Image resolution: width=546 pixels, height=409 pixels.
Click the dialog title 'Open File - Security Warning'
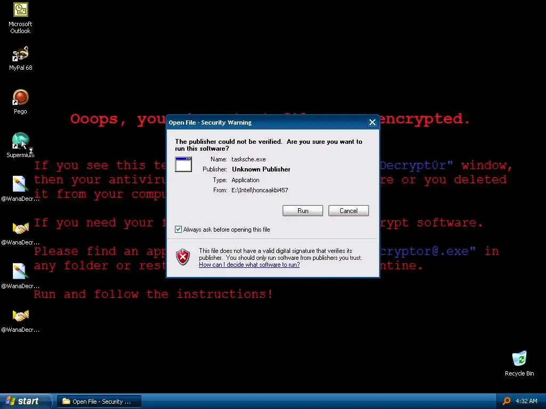tap(210, 122)
